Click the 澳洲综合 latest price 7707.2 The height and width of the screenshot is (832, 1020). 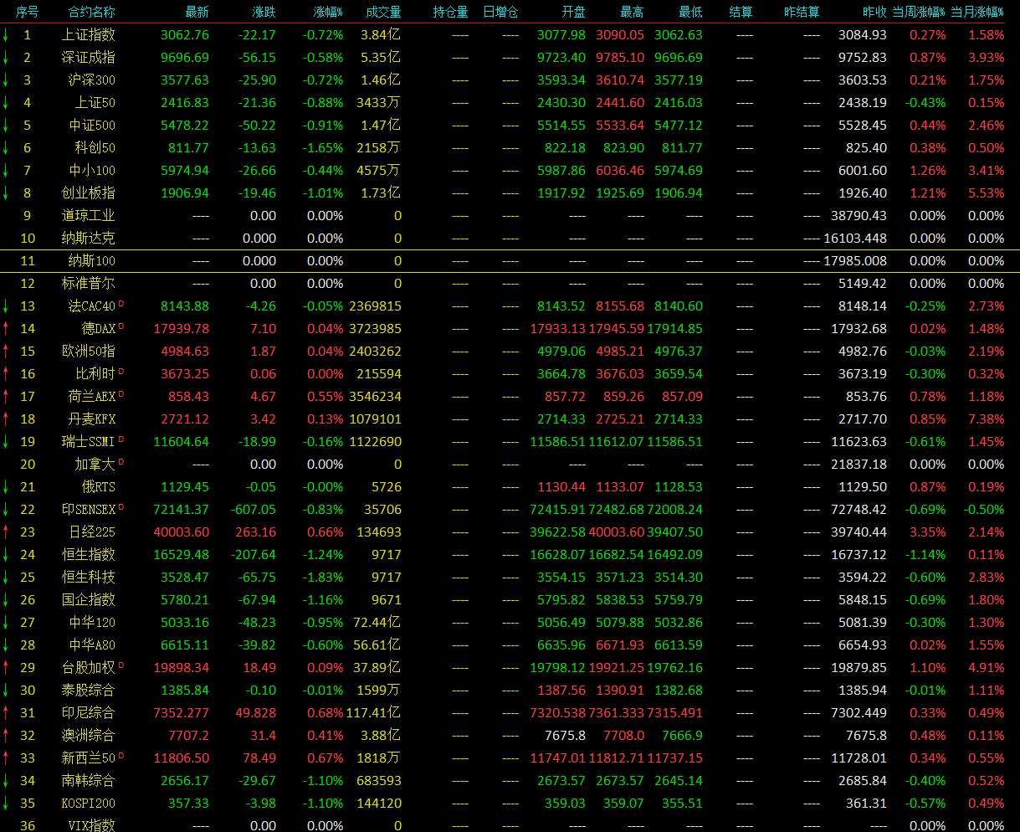tap(188, 736)
